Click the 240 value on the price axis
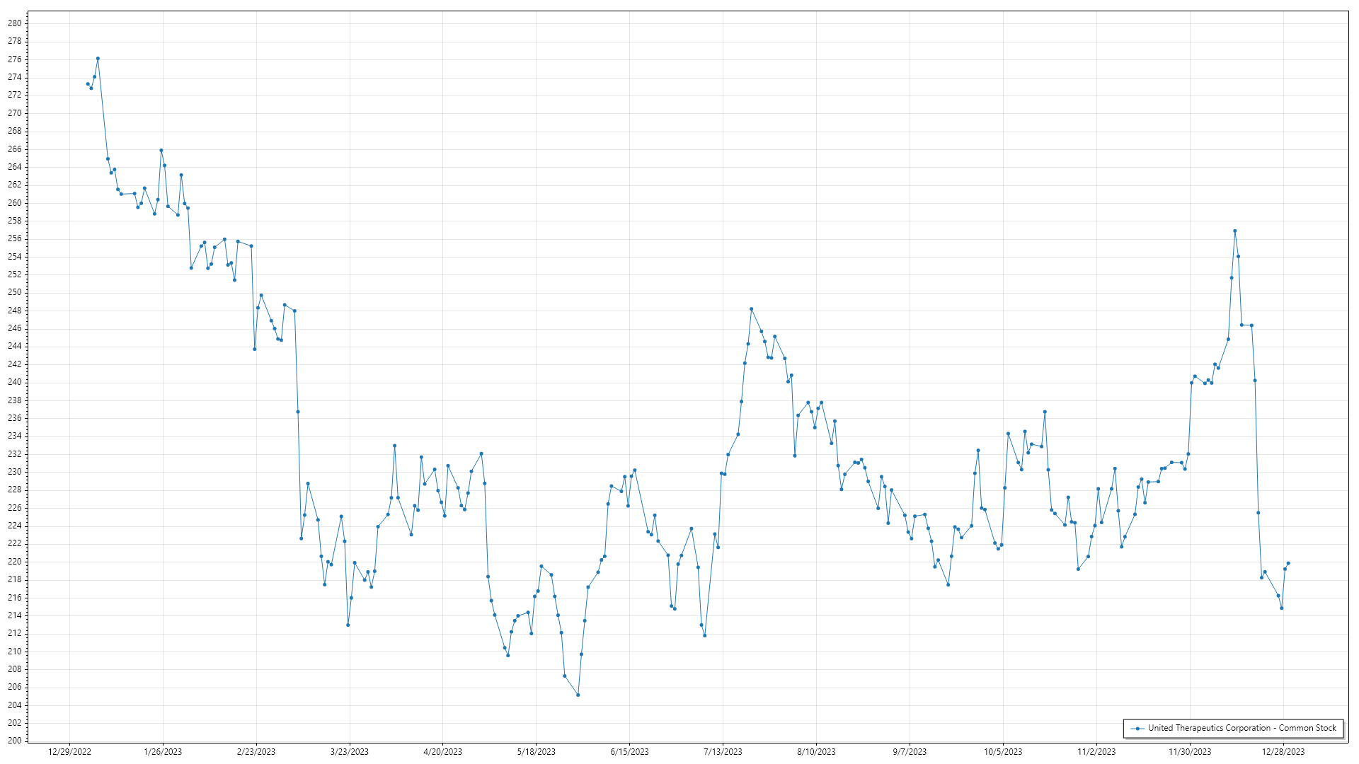The width and height of the screenshot is (1359, 764). point(15,382)
